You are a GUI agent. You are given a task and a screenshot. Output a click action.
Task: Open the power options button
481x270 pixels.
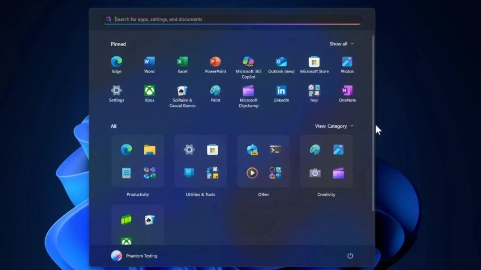point(350,256)
